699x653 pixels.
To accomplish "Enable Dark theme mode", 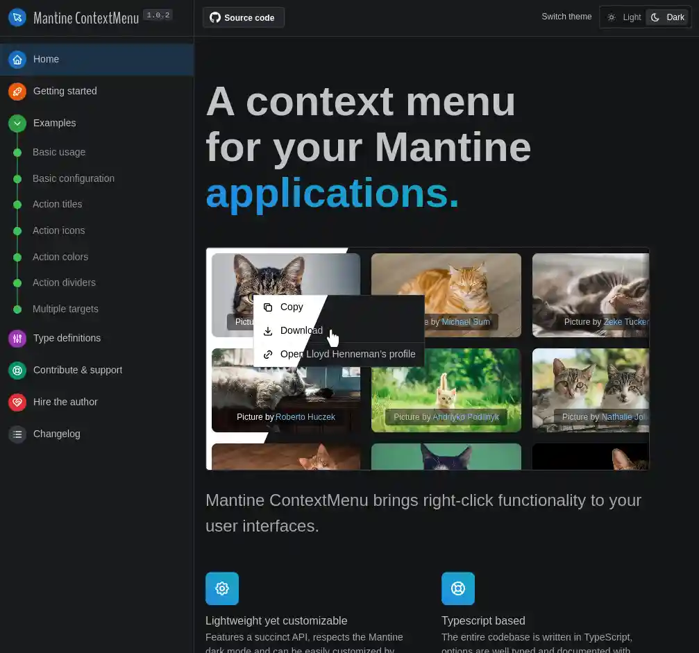I will pyautogui.click(x=667, y=17).
